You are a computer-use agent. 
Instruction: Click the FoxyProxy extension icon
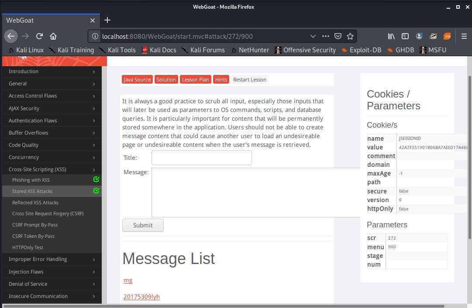pyautogui.click(x=433, y=36)
